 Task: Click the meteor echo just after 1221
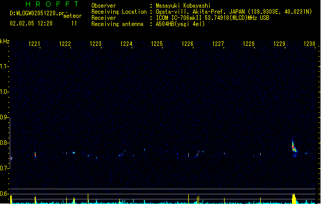pyautogui.click(x=35, y=155)
